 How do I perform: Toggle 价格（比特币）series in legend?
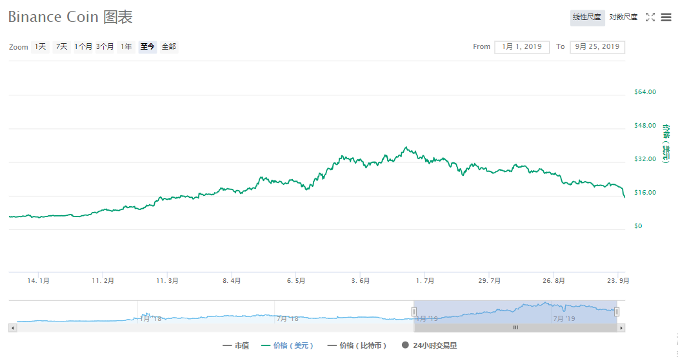pos(357,346)
